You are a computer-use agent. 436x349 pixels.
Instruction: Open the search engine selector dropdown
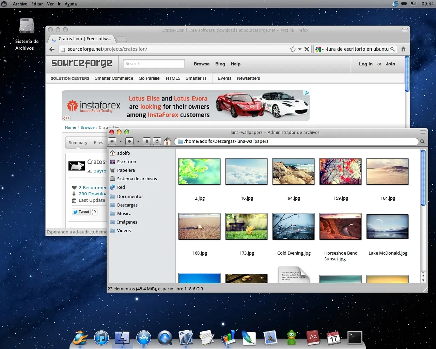pyautogui.click(x=319, y=49)
